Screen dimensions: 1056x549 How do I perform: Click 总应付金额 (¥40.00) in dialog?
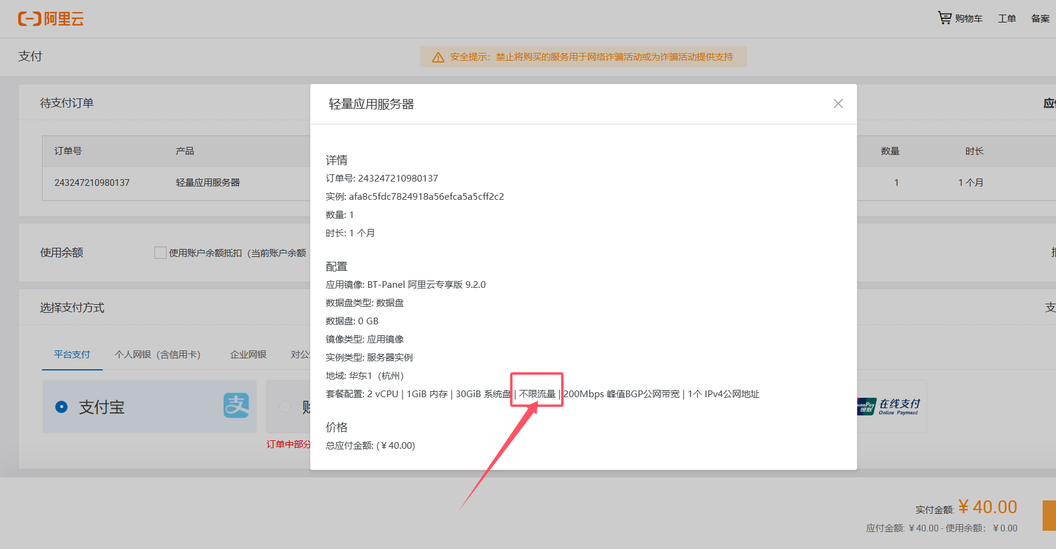point(370,446)
